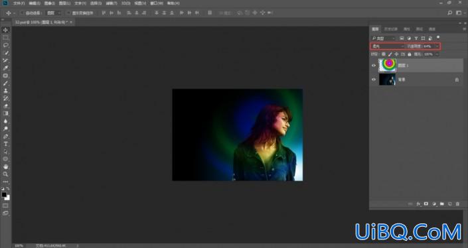
Task: Click the add layer style fx icon
Action: (x=418, y=204)
